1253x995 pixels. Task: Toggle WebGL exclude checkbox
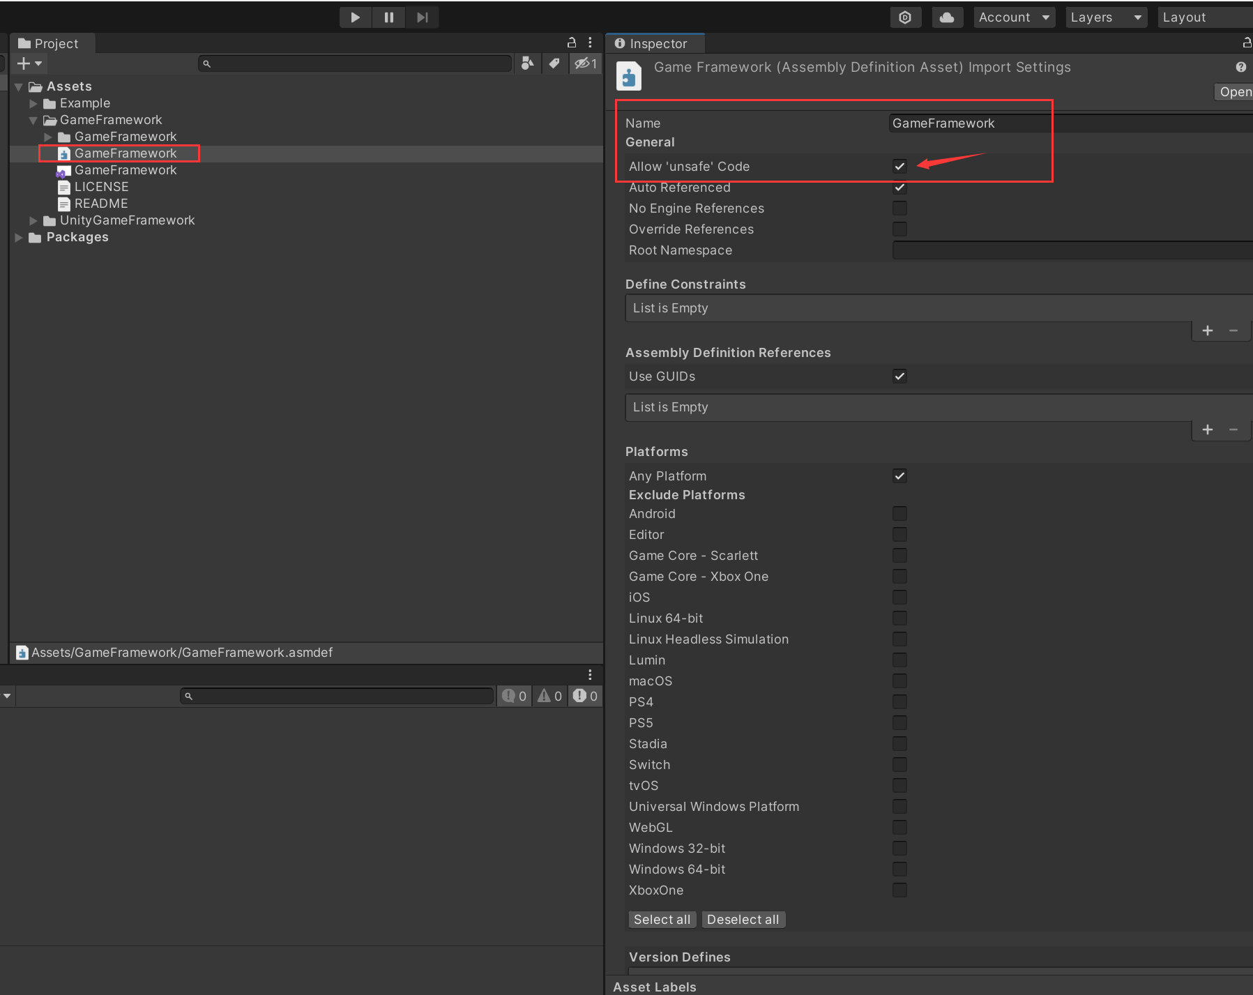(899, 828)
